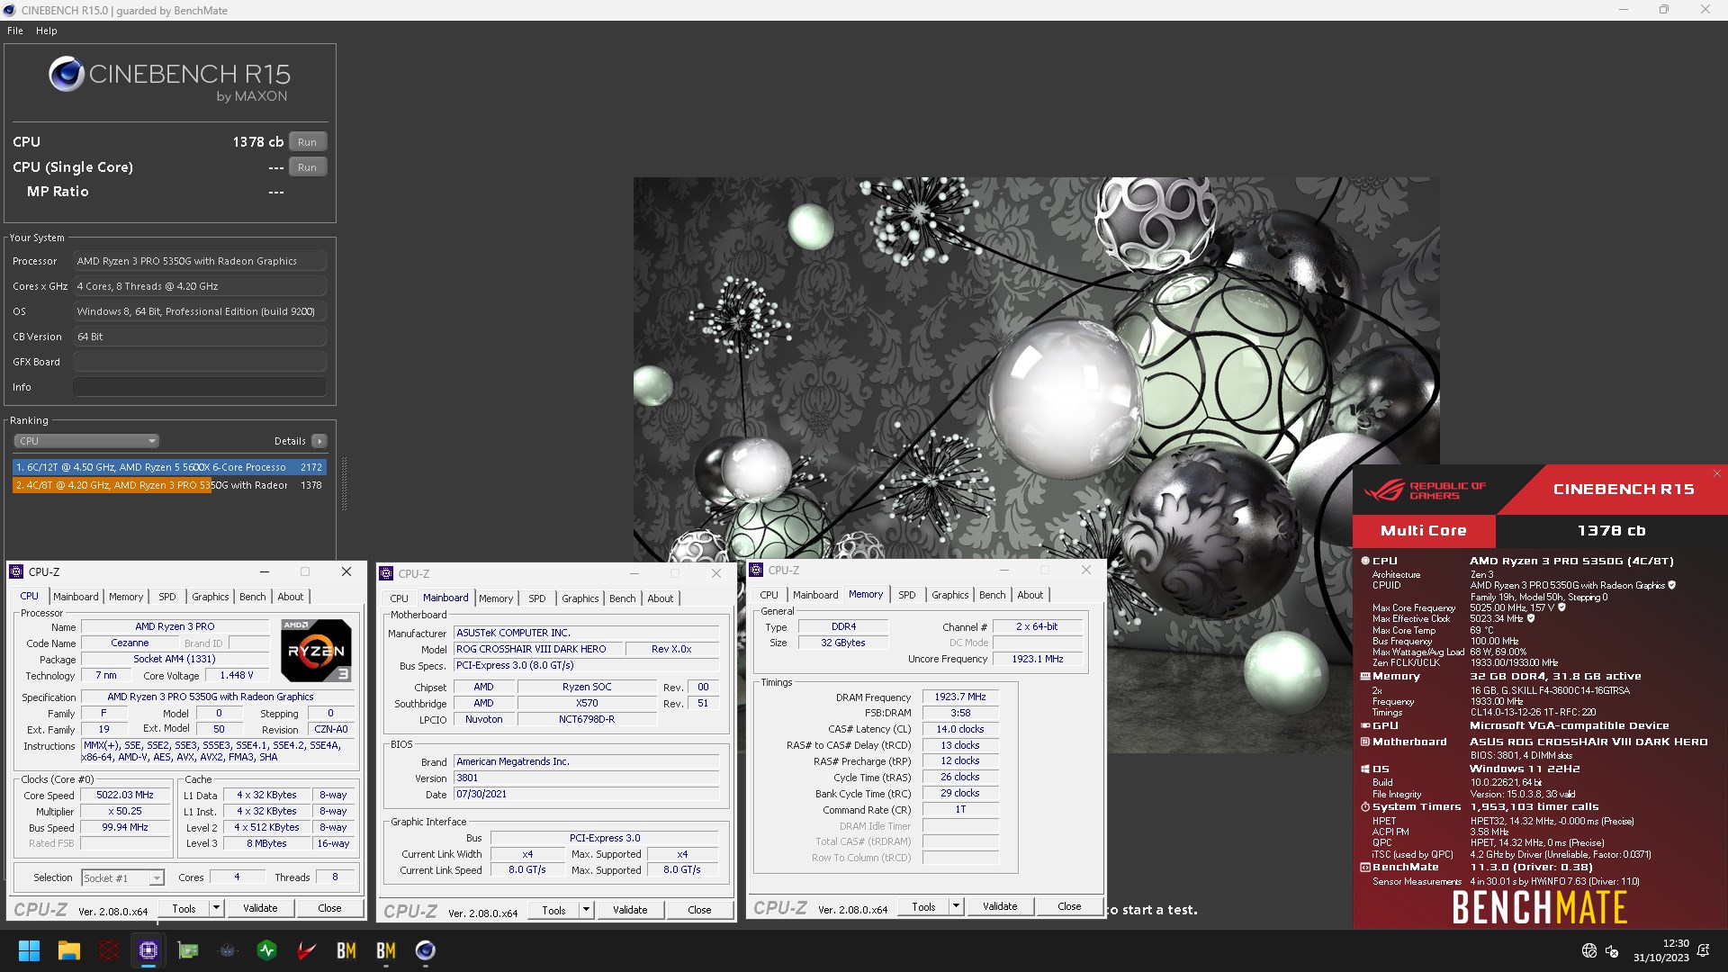Switch to CPU-Z via its taskbar icon
Image resolution: width=1728 pixels, height=972 pixels.
[x=148, y=950]
